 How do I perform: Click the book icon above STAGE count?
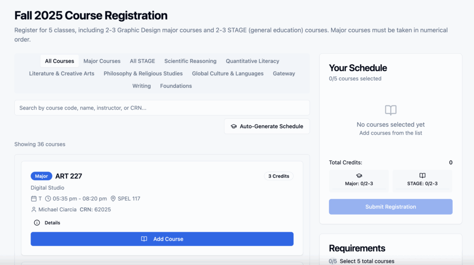tap(422, 176)
